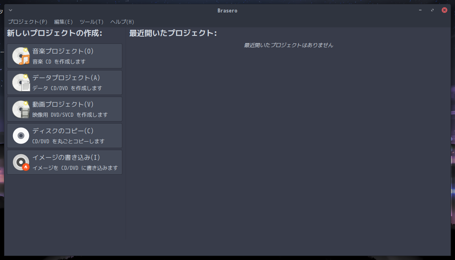Create a 動画プロジェクト(V) video DVD project
The height and width of the screenshot is (260, 455).
(65, 109)
